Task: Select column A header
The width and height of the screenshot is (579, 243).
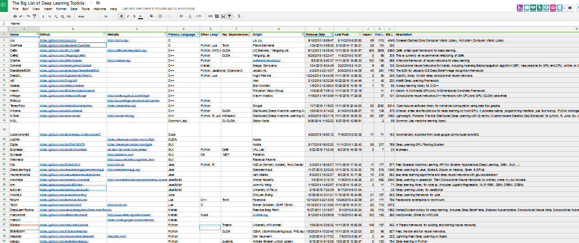Action: click(x=24, y=29)
